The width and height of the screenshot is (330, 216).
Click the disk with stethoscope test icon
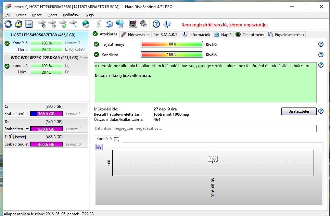pos(42,24)
